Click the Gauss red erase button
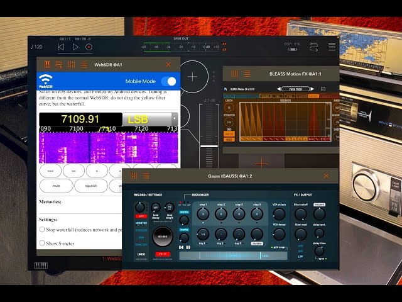Viewport: 402px width, 302px height. (163, 254)
